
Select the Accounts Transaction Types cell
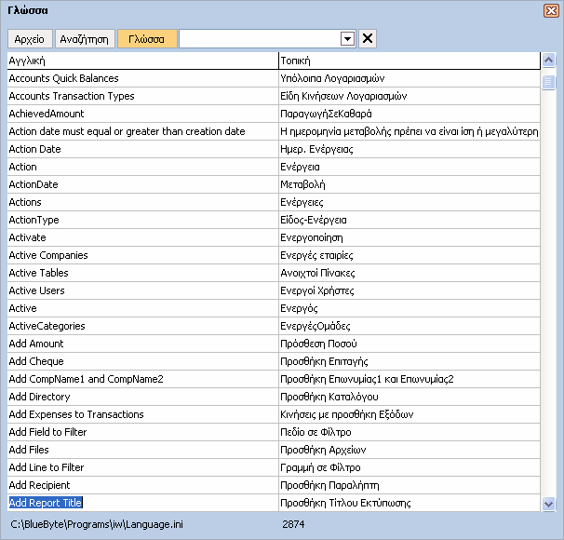tap(142, 96)
